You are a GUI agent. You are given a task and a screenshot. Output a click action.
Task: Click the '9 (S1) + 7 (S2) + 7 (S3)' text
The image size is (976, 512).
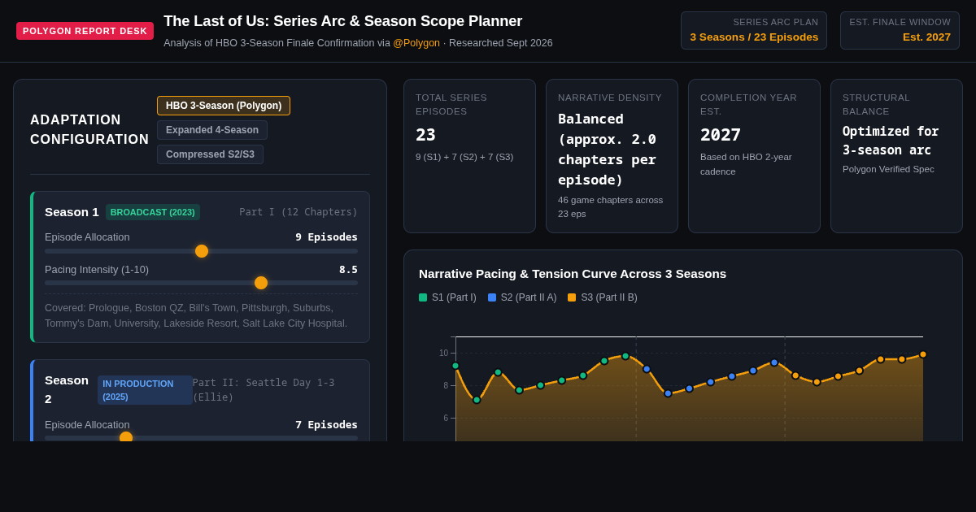tap(464, 157)
